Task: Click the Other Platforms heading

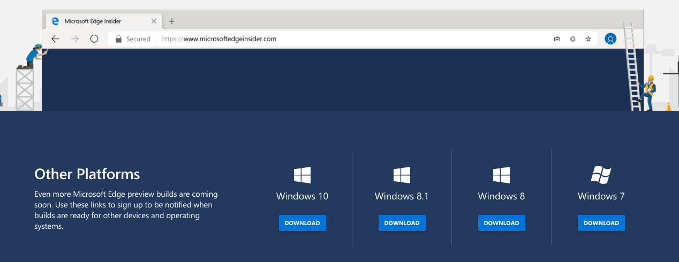Action: coord(87,174)
